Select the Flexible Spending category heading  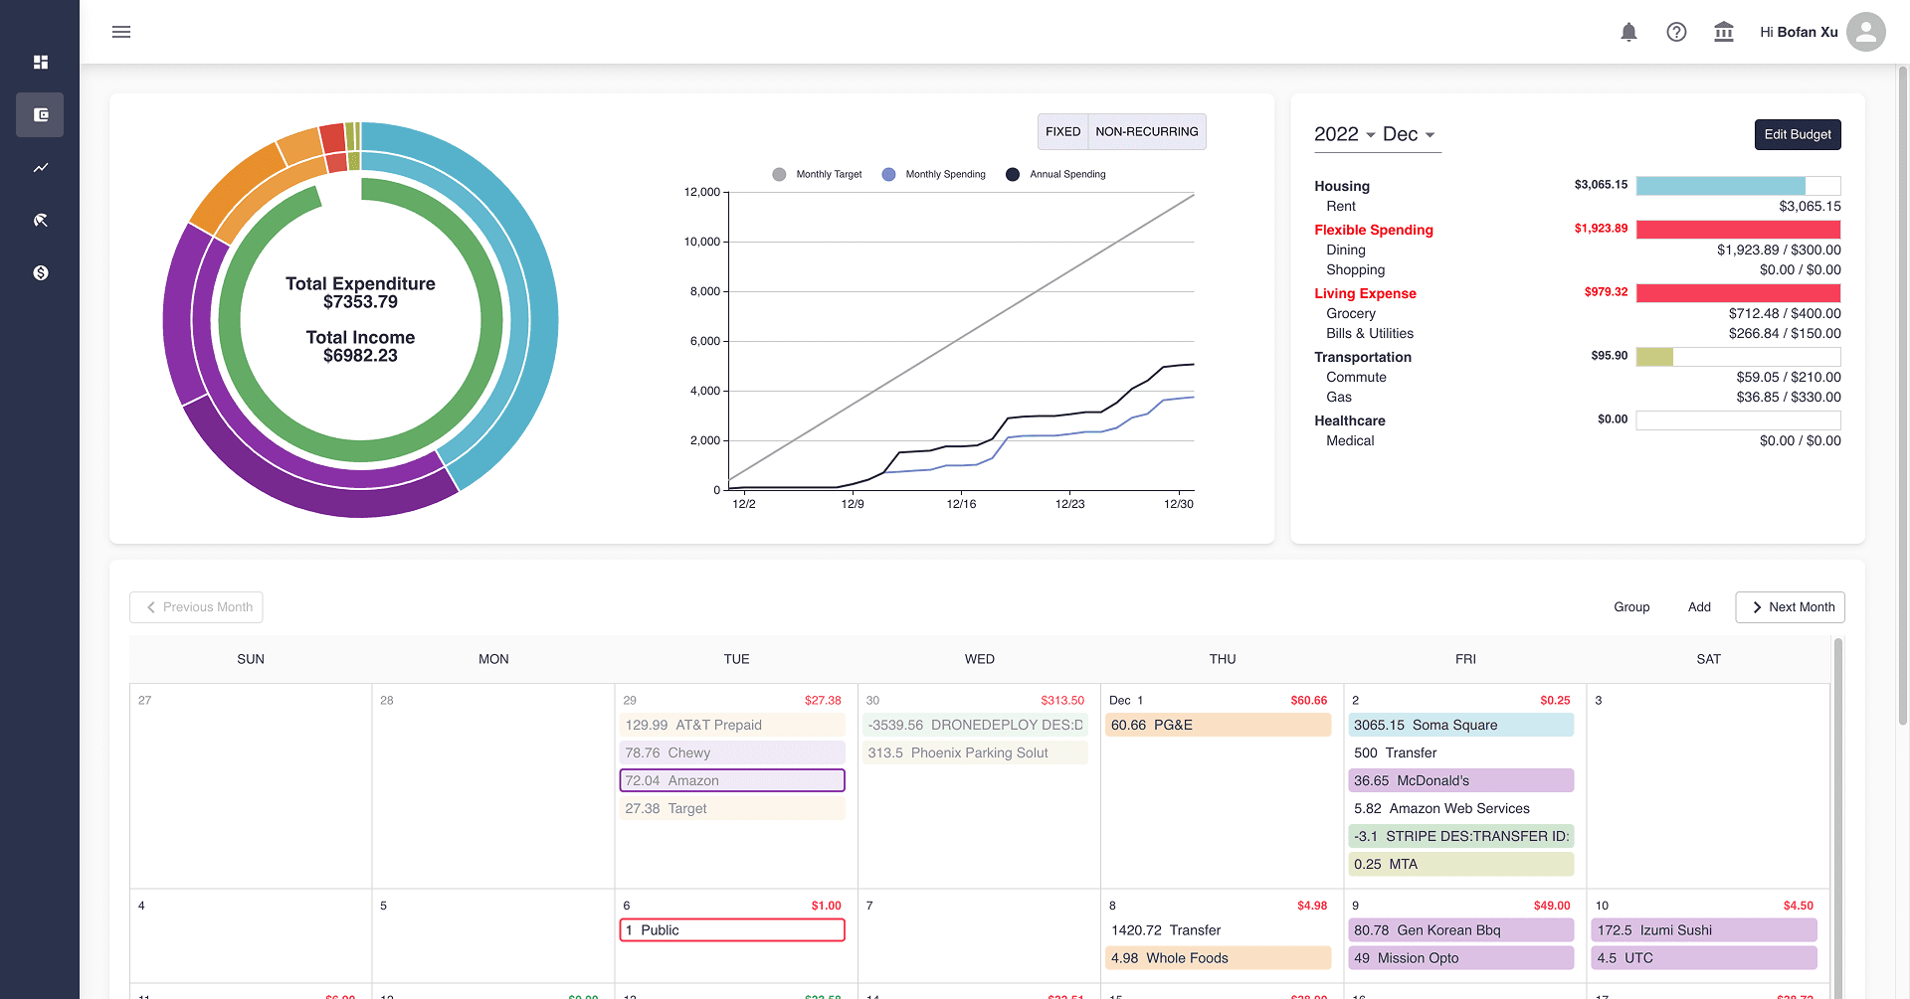click(x=1374, y=230)
